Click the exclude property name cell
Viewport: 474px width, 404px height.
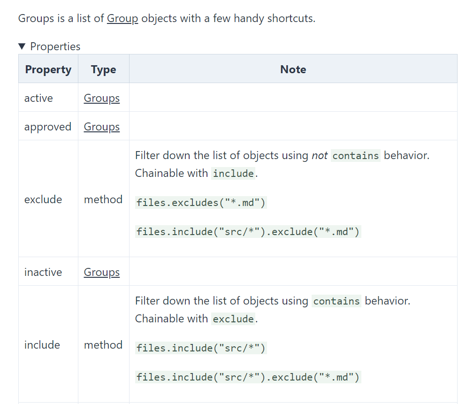tap(43, 199)
